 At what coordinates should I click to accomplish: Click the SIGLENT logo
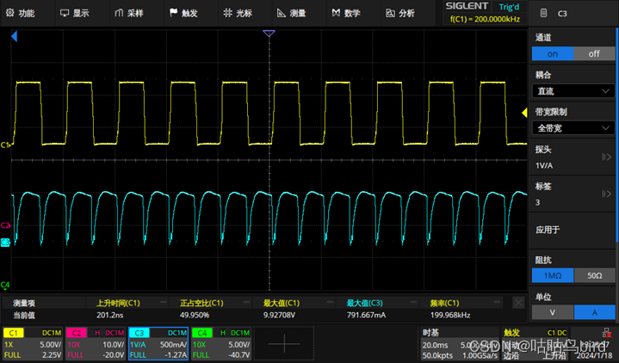point(467,6)
